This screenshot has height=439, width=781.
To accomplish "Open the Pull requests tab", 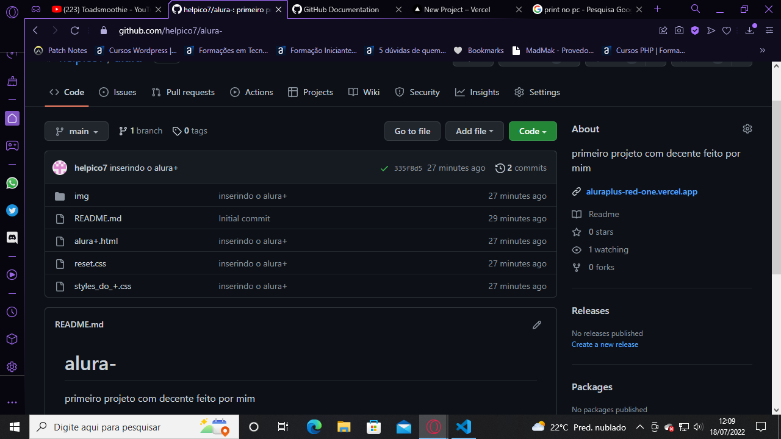I will pyautogui.click(x=183, y=92).
